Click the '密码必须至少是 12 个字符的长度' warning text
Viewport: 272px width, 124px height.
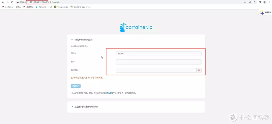tap(88, 78)
